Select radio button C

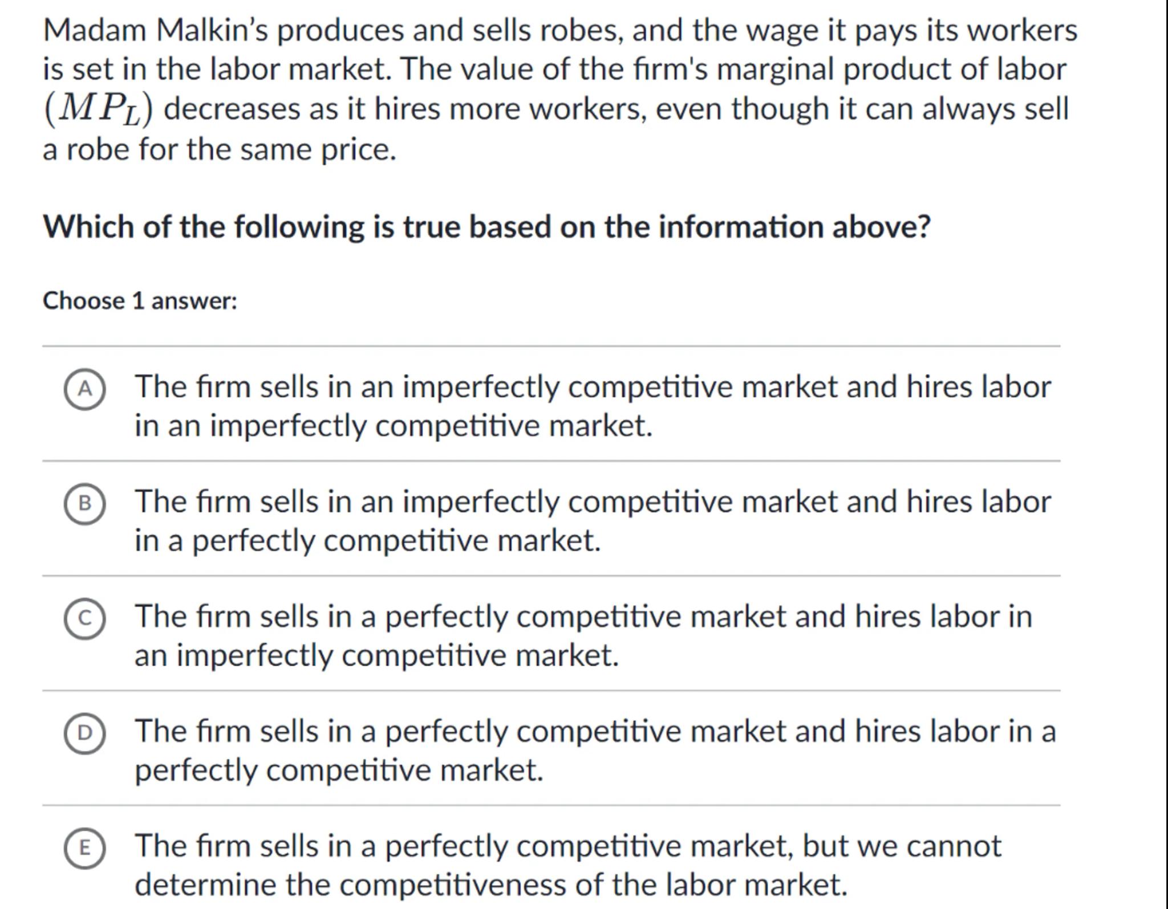pyautogui.click(x=84, y=619)
